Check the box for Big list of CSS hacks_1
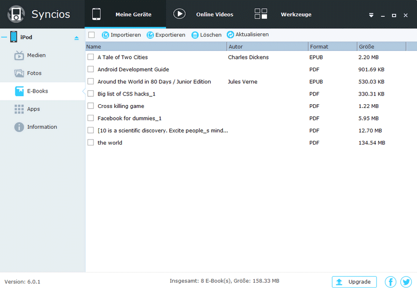The width and height of the screenshot is (417, 290). 91,94
